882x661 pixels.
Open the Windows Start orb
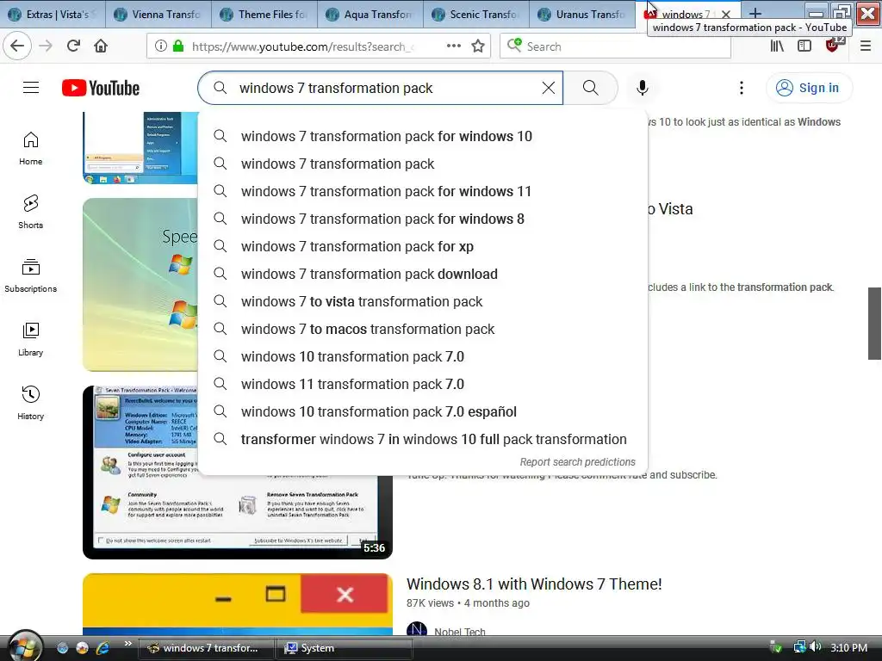(23, 647)
